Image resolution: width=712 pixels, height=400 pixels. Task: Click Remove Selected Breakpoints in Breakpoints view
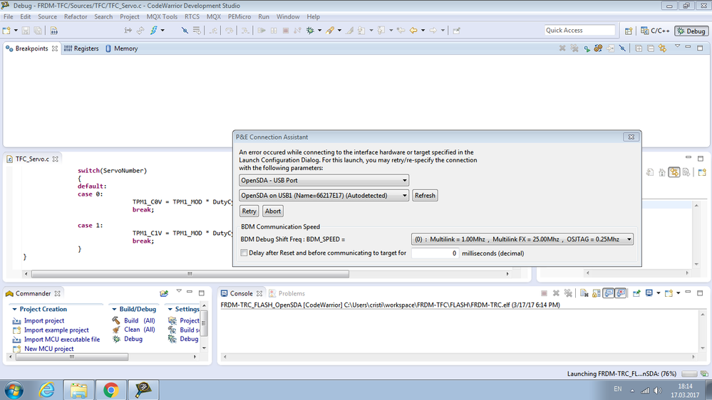562,48
